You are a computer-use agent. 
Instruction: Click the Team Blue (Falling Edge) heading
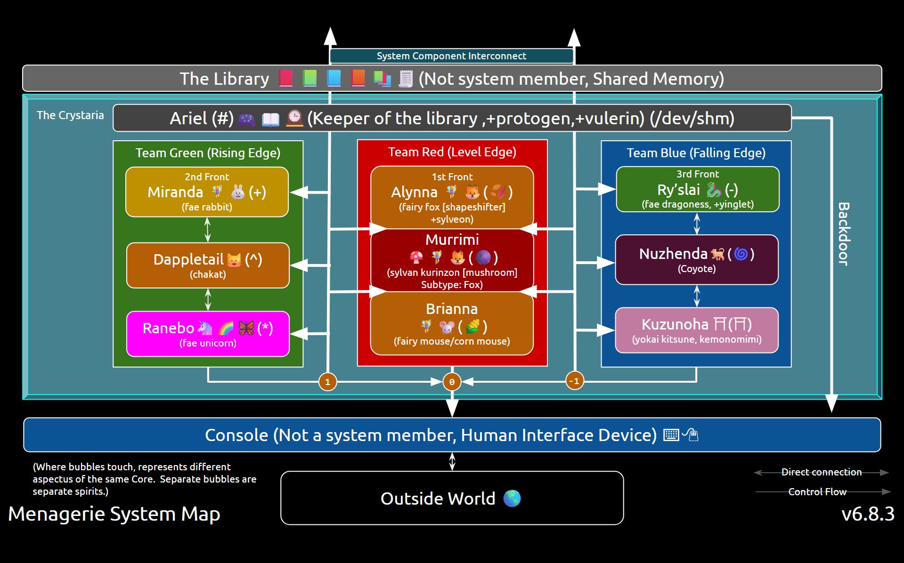tap(696, 153)
